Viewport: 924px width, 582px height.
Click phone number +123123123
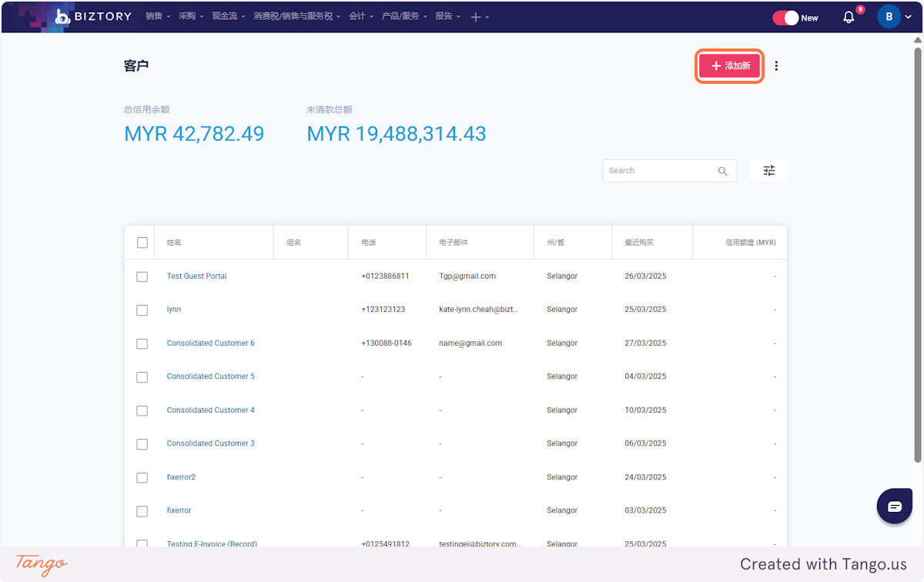[x=383, y=309]
